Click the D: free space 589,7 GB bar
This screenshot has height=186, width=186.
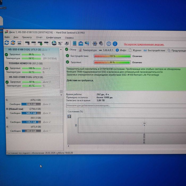(x=31, y=113)
